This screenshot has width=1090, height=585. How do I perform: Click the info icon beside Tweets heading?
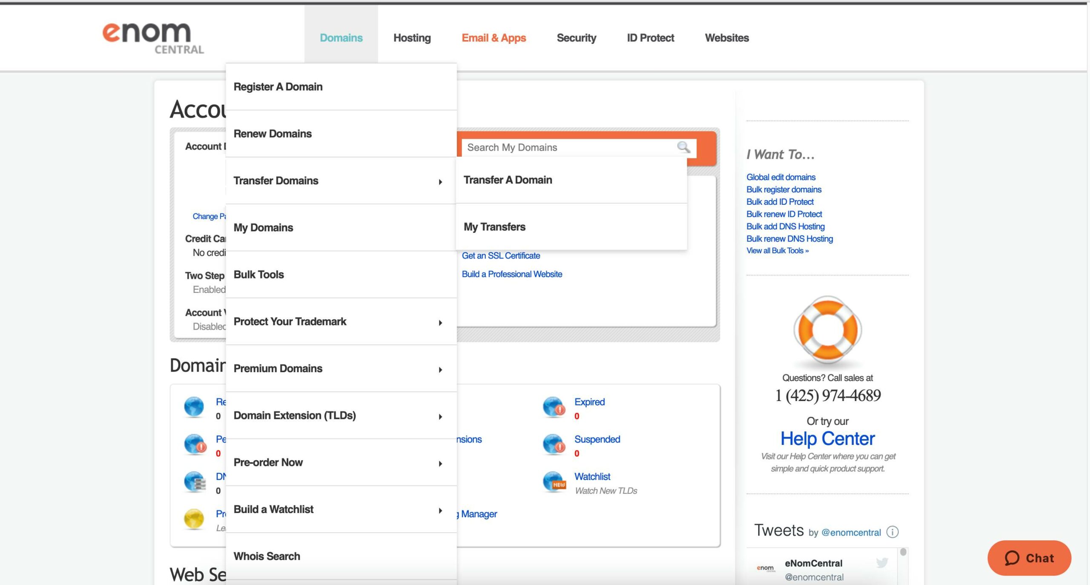892,532
